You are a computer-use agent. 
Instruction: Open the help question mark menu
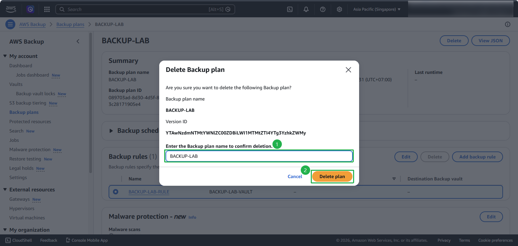pos(323,9)
